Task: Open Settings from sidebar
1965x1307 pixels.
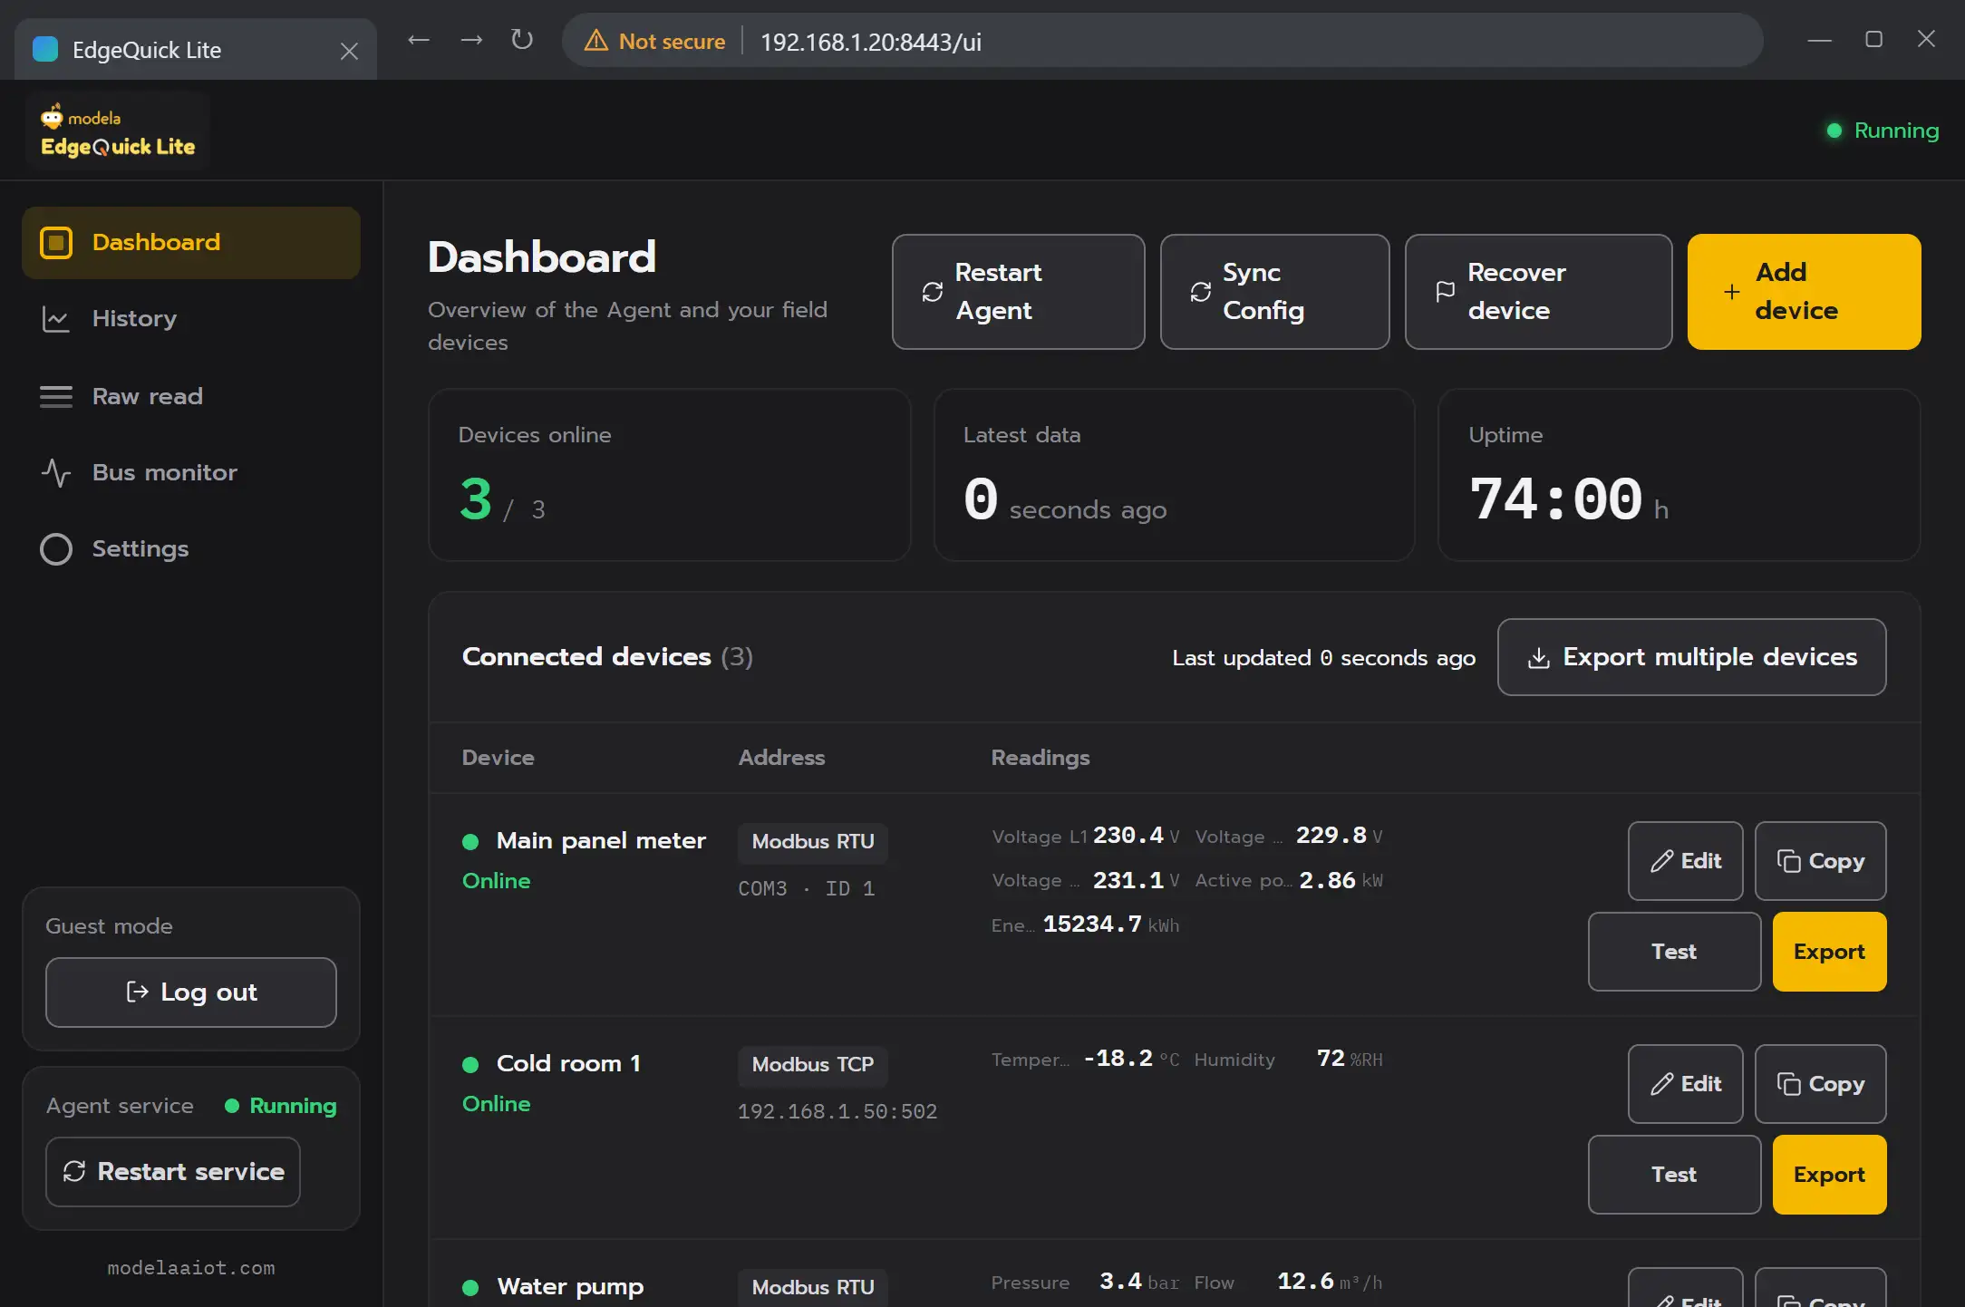Action: [x=191, y=548]
